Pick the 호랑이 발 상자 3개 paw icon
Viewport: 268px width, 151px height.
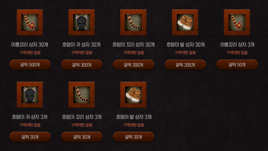point(133,95)
